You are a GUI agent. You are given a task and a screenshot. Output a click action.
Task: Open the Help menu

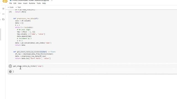coord(44,3)
